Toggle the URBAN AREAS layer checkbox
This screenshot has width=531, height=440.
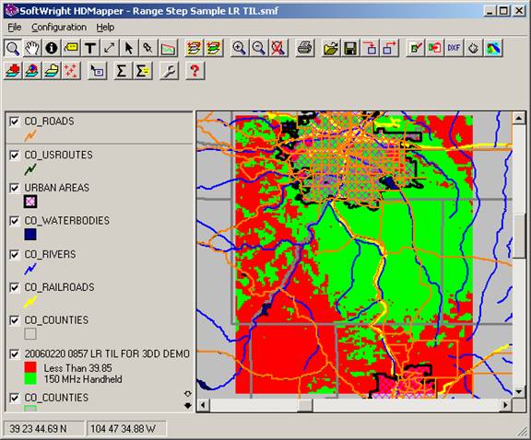tap(14, 188)
